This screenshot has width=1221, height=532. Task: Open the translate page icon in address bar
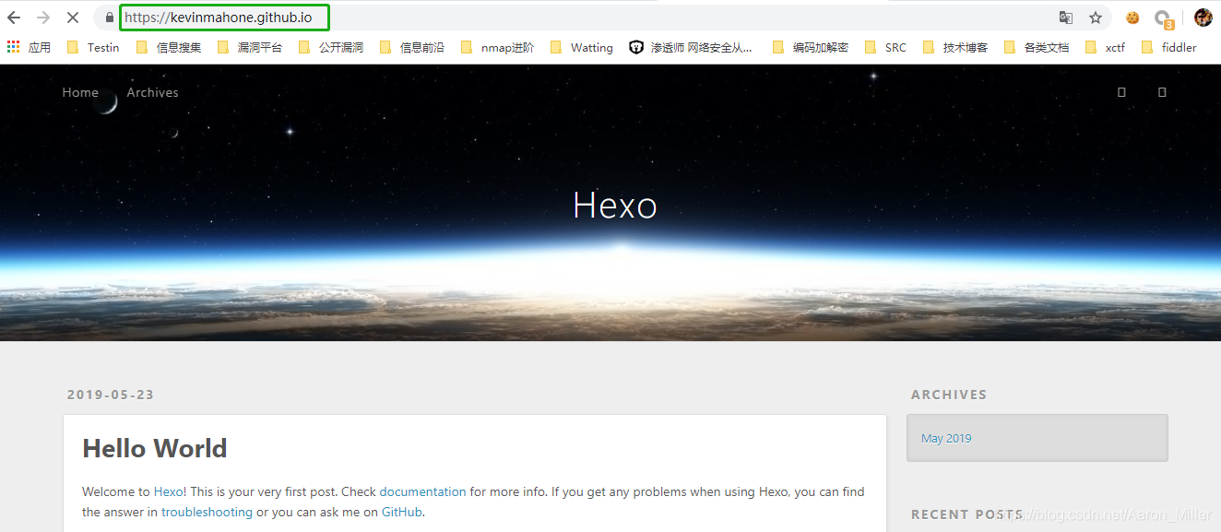1066,18
